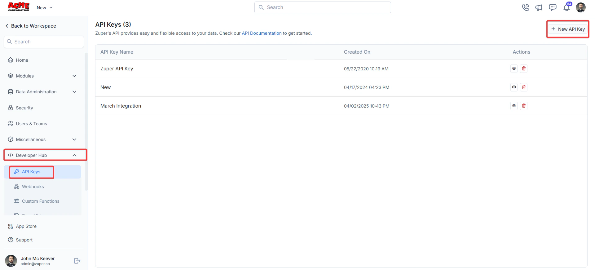Click the ACME Corporation logo

(19, 7)
